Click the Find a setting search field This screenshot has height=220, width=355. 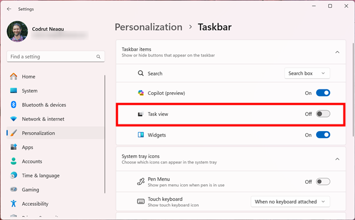pos(56,57)
